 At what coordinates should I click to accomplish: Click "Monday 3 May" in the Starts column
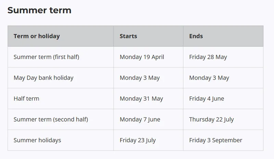point(140,78)
